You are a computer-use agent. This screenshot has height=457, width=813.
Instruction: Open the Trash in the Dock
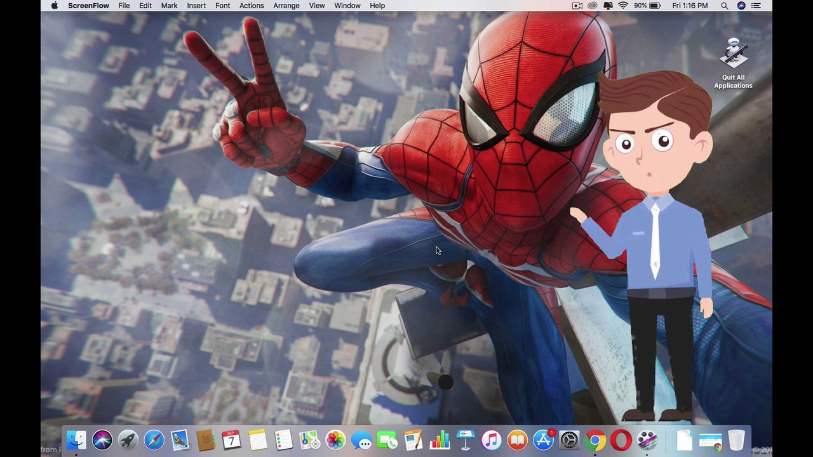pos(736,440)
